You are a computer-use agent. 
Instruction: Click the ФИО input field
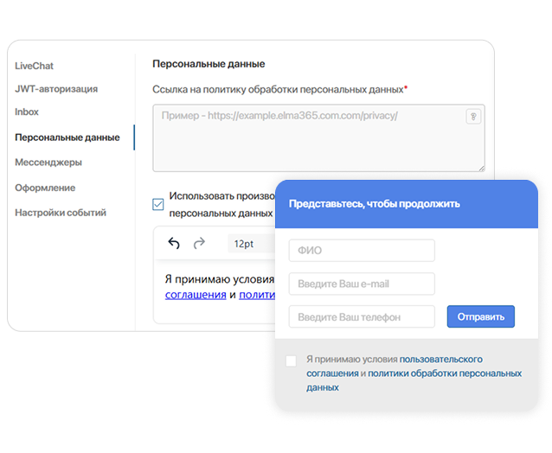[362, 251]
